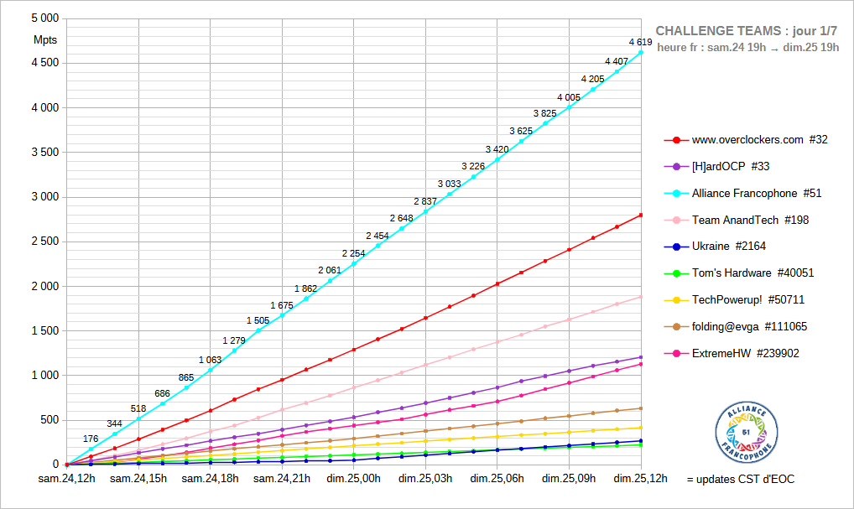Click the 176 data label
The height and width of the screenshot is (509, 854).
coord(91,439)
